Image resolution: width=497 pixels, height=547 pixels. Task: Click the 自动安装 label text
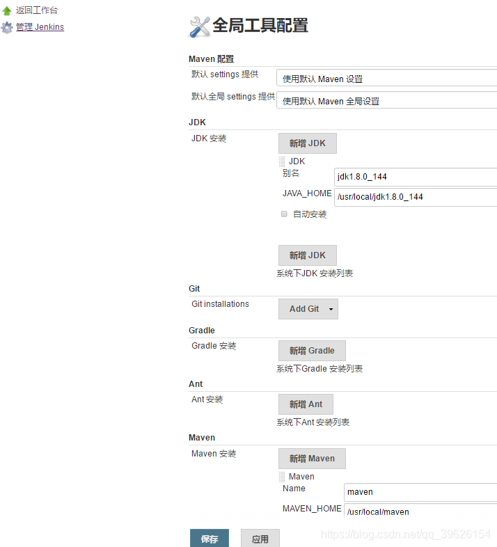pos(310,214)
